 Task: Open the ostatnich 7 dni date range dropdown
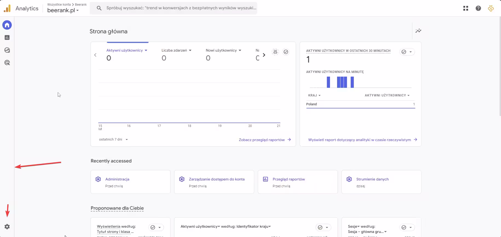(113, 140)
